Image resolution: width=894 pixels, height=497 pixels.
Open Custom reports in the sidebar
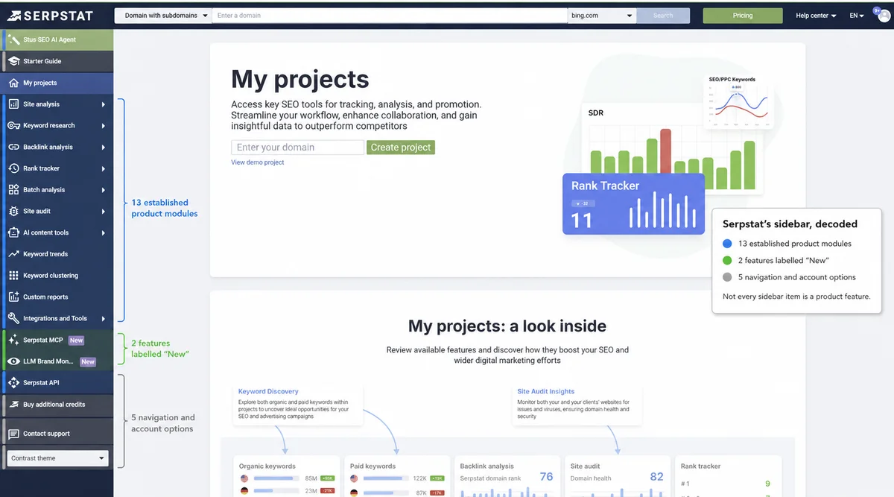tap(58, 297)
